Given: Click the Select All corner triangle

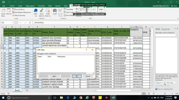Looking at the screenshot, I should pos(2,27).
